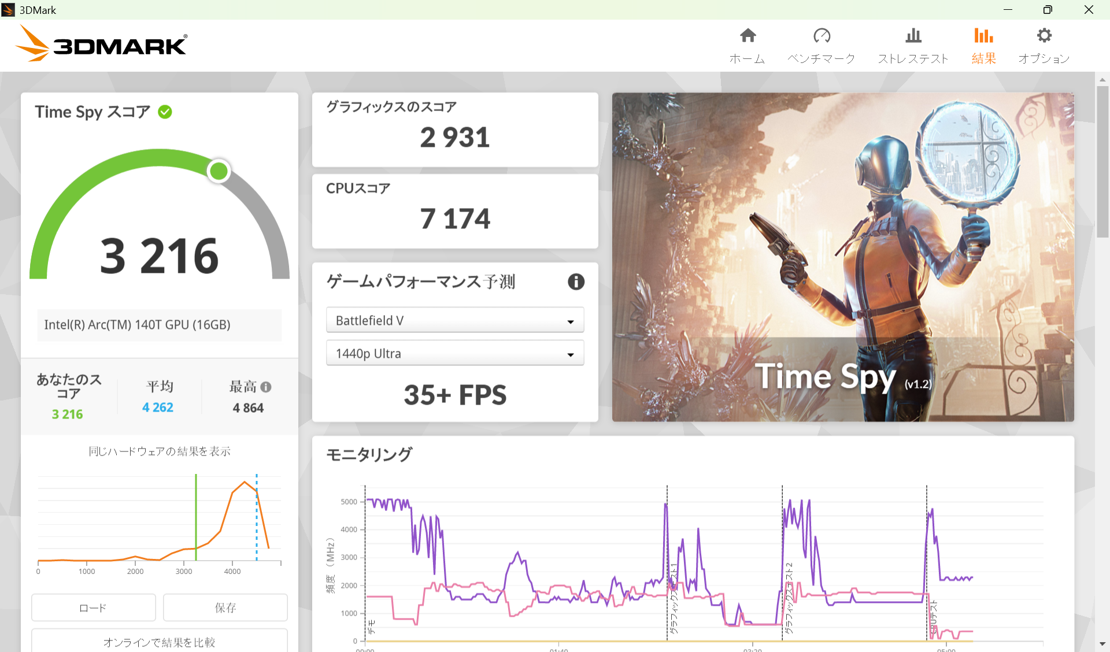Open the Benchmark gauge icon
This screenshot has height=652, width=1110.
[821, 36]
